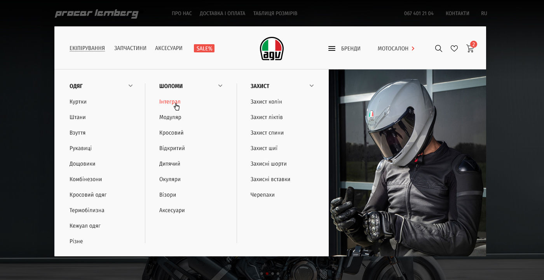Open the shopping cart icon
This screenshot has height=280, width=544.
[x=470, y=48]
